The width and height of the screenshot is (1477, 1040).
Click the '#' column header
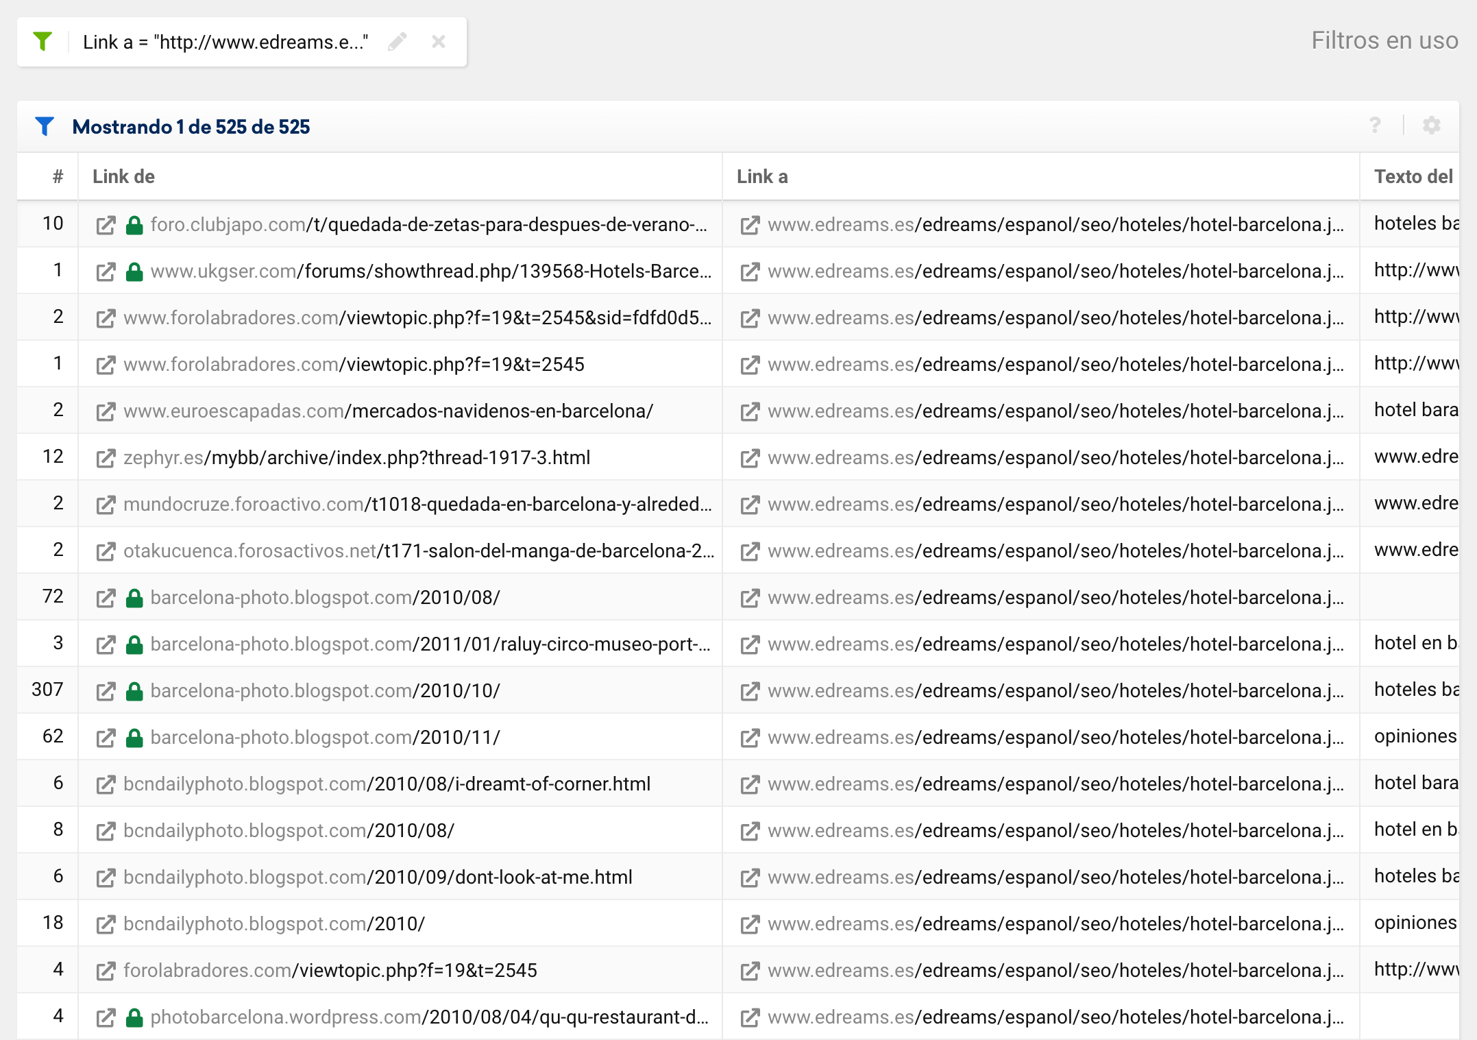pos(58,177)
